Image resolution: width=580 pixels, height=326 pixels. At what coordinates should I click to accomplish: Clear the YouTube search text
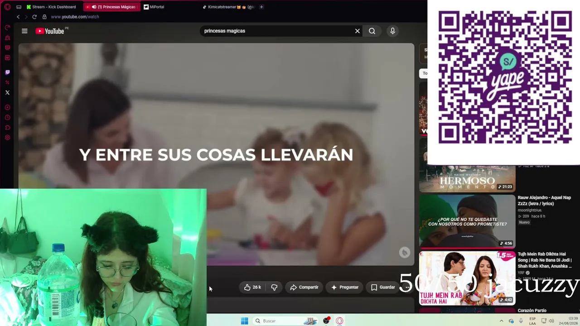point(358,31)
